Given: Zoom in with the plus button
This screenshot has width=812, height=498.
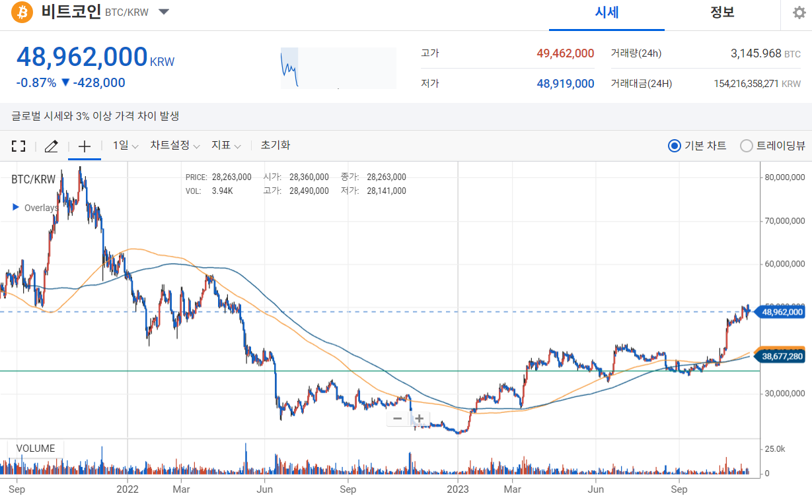Looking at the screenshot, I should [x=419, y=418].
